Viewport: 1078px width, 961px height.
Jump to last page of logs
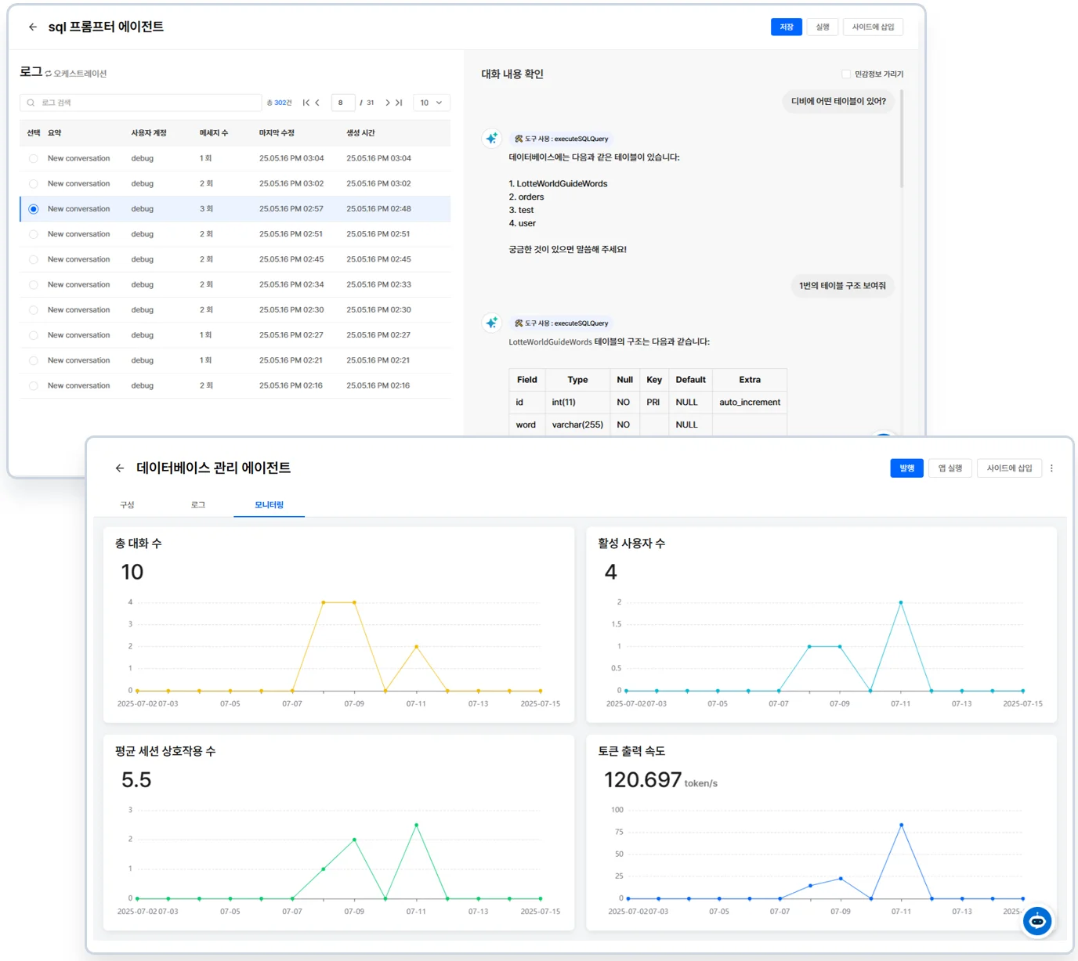(x=399, y=103)
